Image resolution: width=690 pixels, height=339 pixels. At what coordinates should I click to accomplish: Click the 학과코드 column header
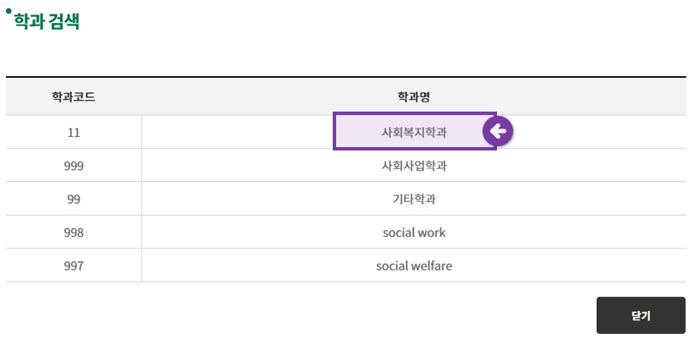[x=74, y=96]
